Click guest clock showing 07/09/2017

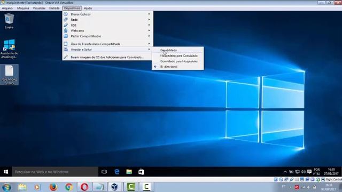pyautogui.click(x=331, y=172)
